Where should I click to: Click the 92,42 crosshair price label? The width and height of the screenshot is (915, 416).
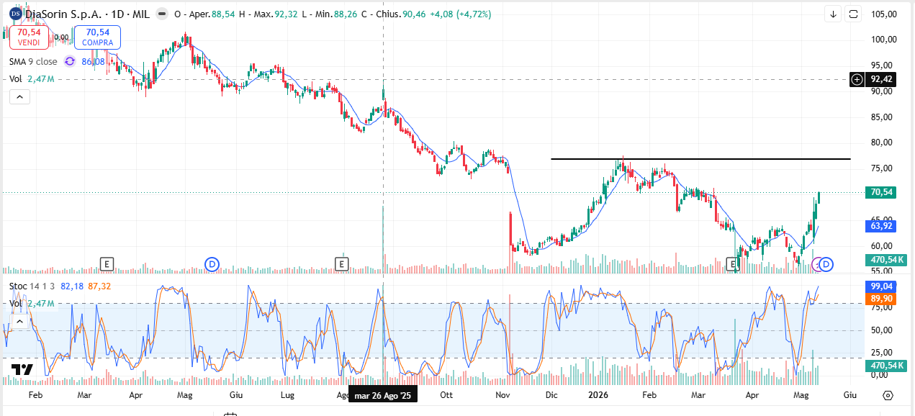tap(881, 79)
